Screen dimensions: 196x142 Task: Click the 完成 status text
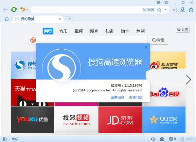(x=15, y=139)
